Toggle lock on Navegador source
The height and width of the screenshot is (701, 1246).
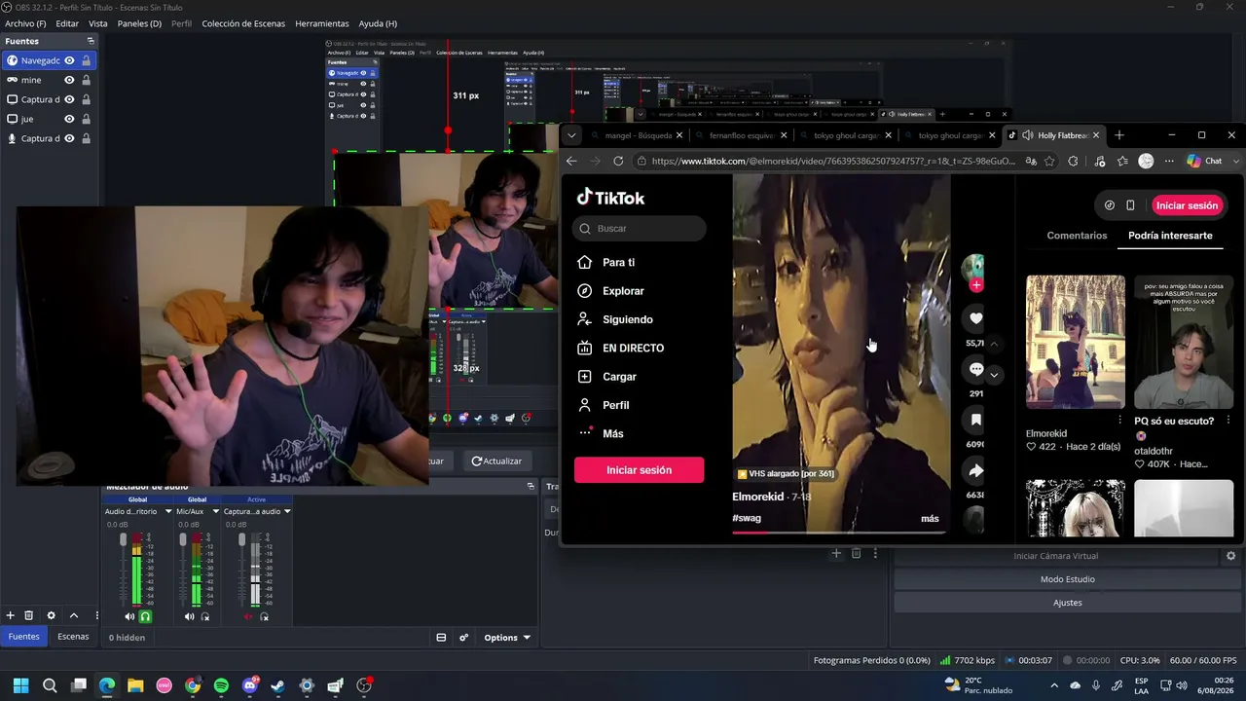click(x=86, y=60)
